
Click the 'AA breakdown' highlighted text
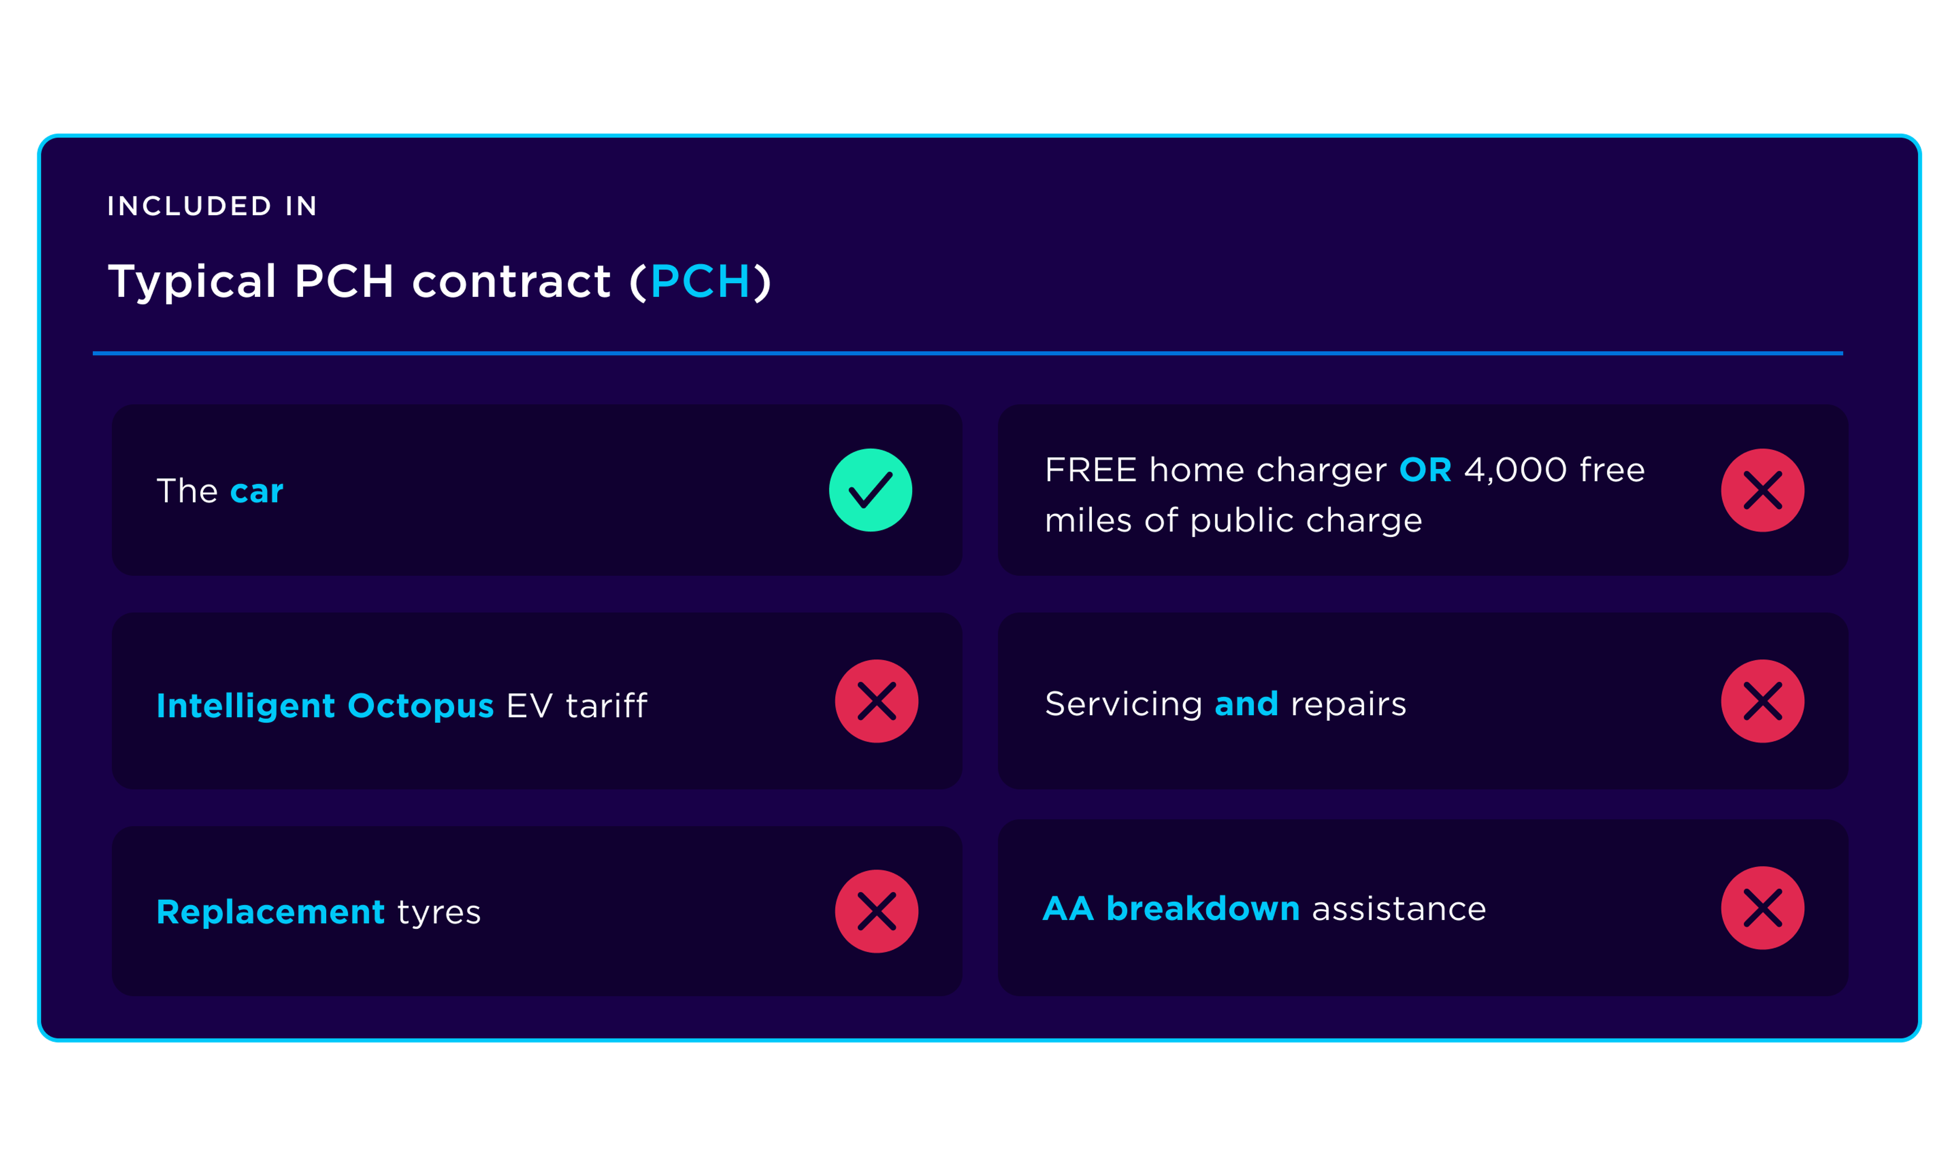point(1171,908)
